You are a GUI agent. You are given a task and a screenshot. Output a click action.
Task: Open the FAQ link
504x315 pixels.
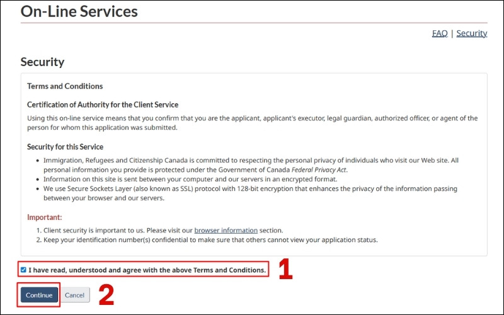tap(439, 33)
